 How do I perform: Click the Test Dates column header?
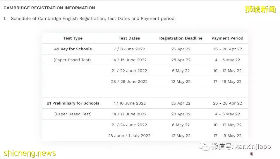(x=129, y=38)
